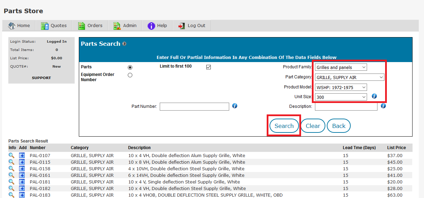Click the description '6 x 14VH, Double deflection Steel Supply Grille, White'
The width and height of the screenshot is (424, 198).
click(x=186, y=175)
